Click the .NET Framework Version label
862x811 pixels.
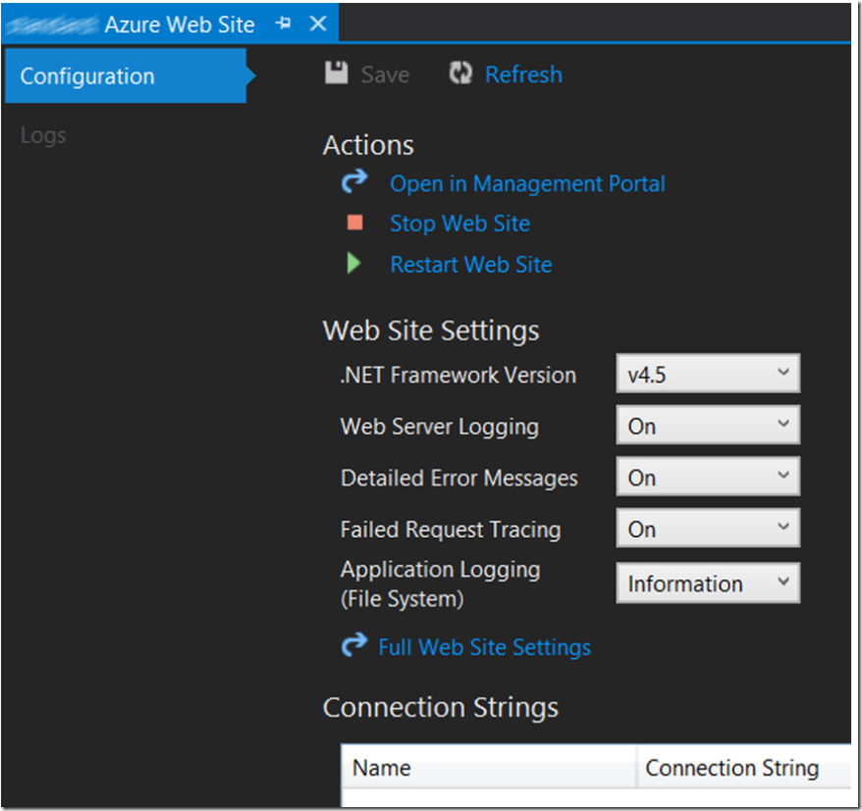[458, 375]
